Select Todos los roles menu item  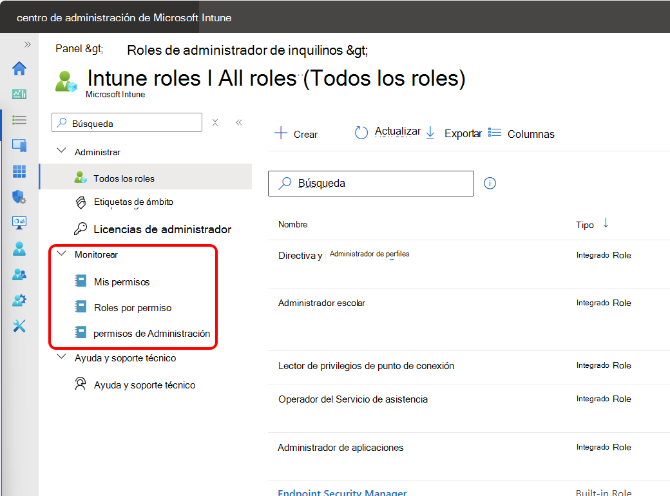click(146, 176)
